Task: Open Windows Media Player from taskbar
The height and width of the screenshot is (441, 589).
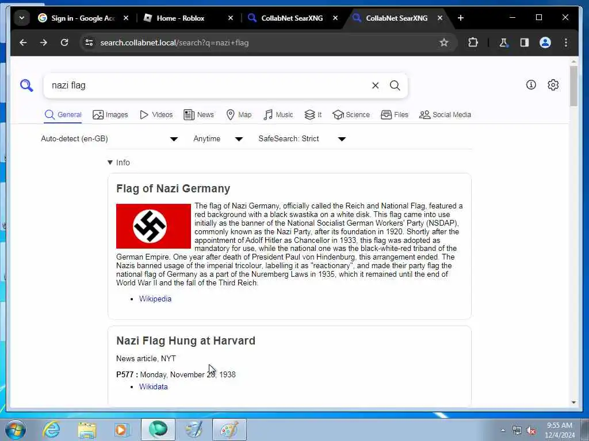Action: [x=121, y=430]
